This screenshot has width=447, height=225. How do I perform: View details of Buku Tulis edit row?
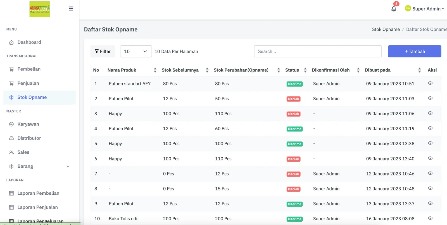coord(430,218)
